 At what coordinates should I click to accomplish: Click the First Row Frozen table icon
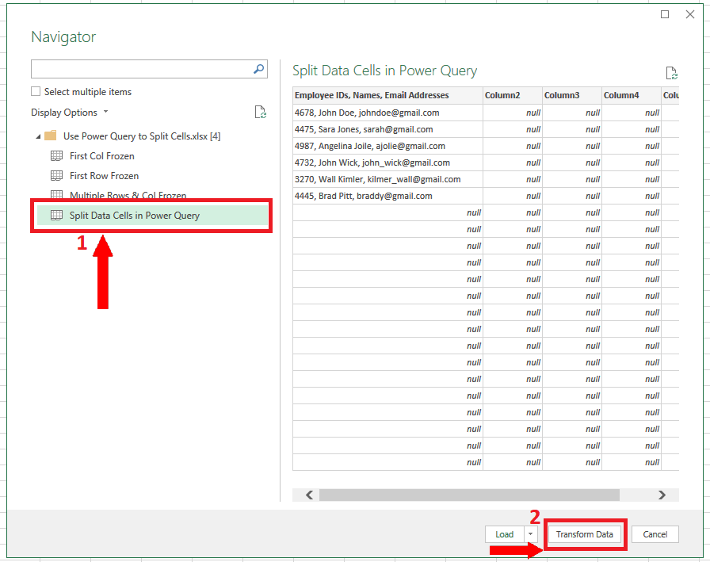tap(56, 176)
